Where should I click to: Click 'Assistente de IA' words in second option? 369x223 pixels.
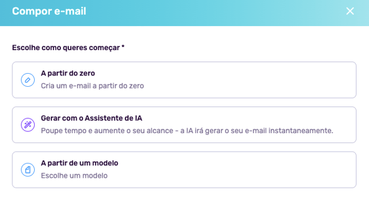[x=113, y=118]
